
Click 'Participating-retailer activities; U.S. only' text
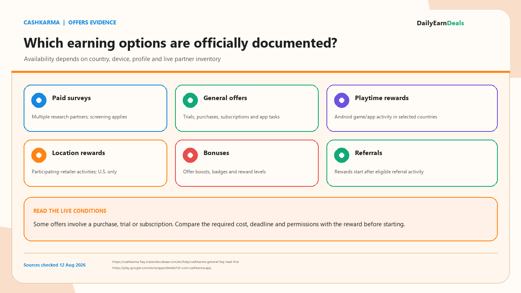(x=74, y=172)
